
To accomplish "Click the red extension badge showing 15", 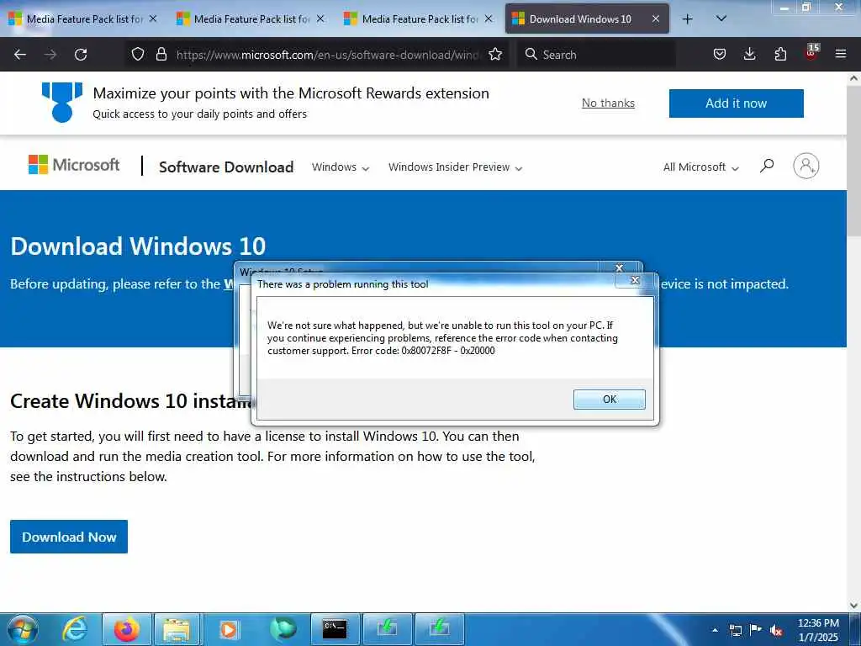I will click(x=811, y=52).
